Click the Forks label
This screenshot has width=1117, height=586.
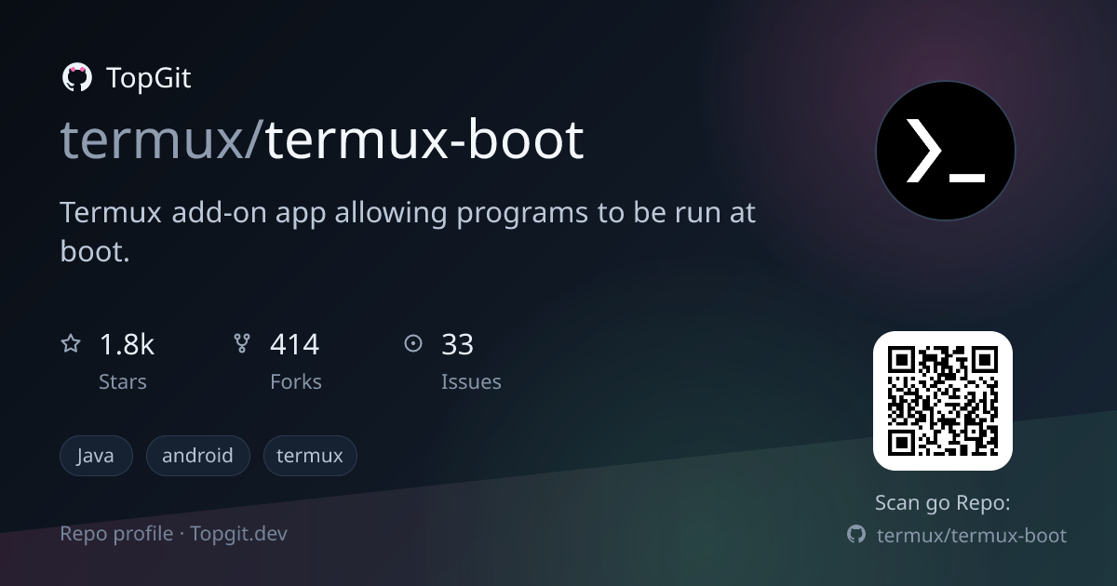tap(296, 381)
